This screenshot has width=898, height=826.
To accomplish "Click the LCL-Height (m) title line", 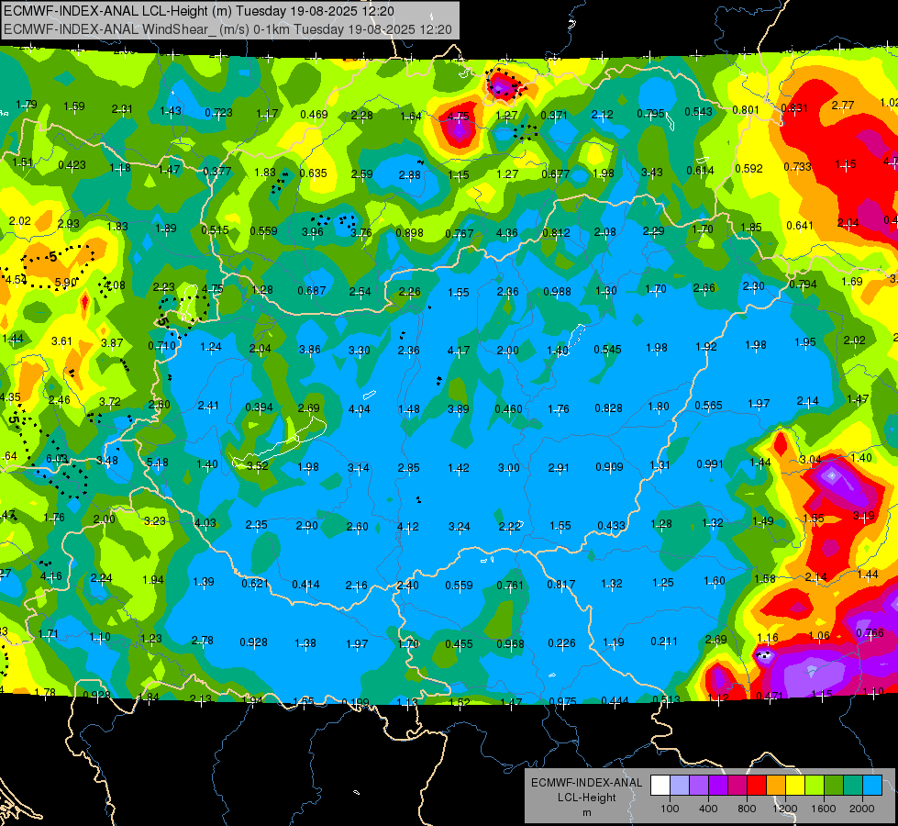I will click(x=197, y=11).
